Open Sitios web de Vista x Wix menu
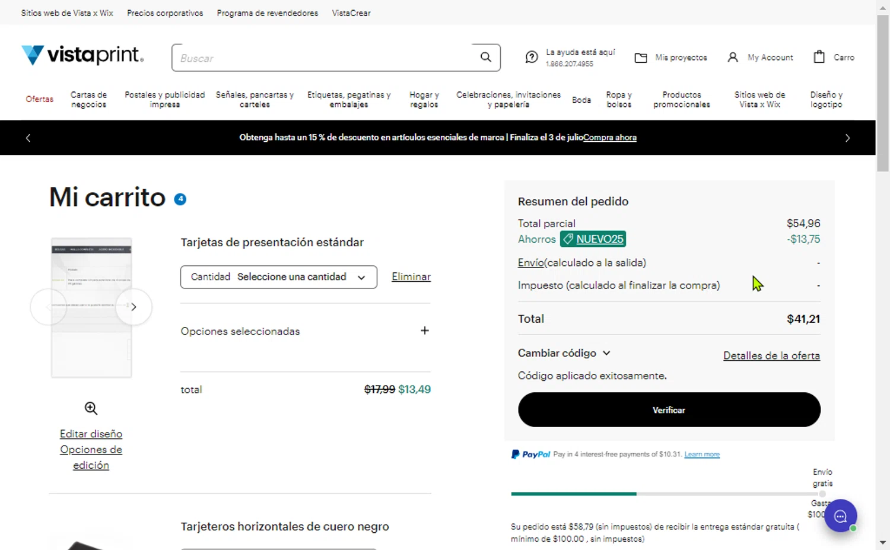The height and width of the screenshot is (550, 890). point(760,100)
